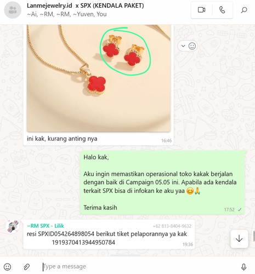The height and width of the screenshot is (274, 255).
Task: React to the jewelry image with emoji
Action: (x=192, y=46)
